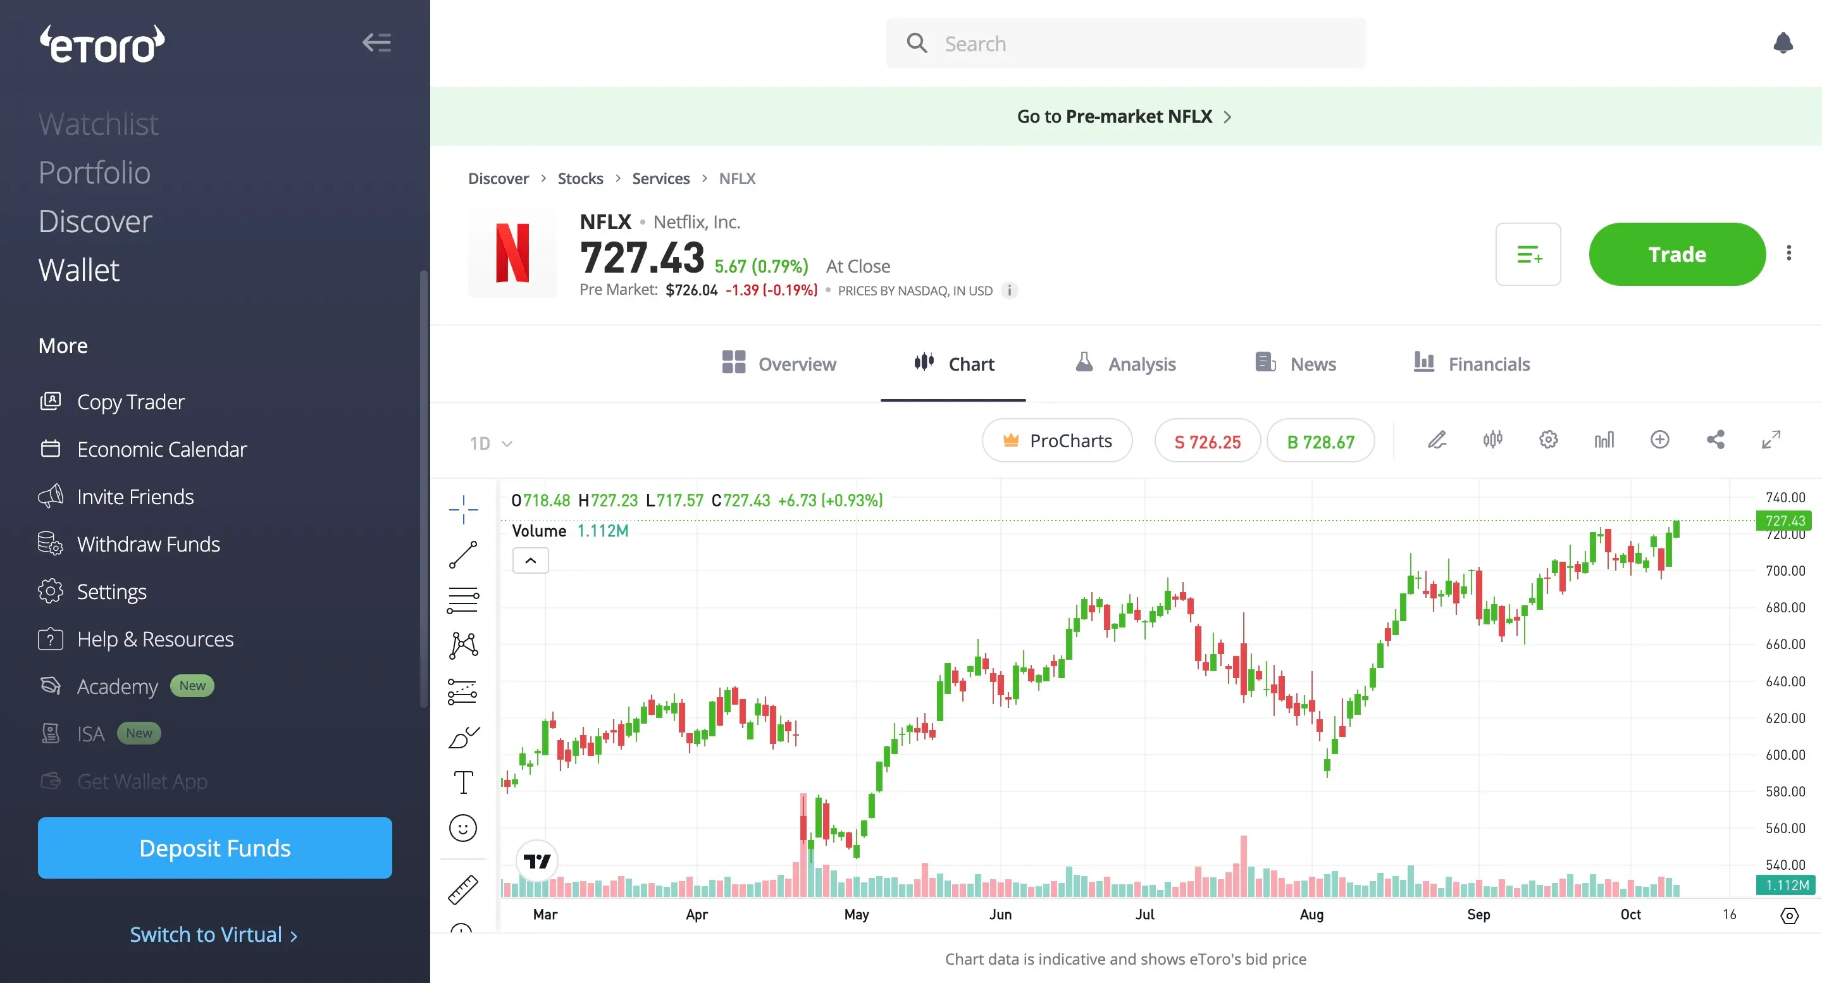Open the three-dot more options menu
The height and width of the screenshot is (983, 1822).
click(1788, 253)
